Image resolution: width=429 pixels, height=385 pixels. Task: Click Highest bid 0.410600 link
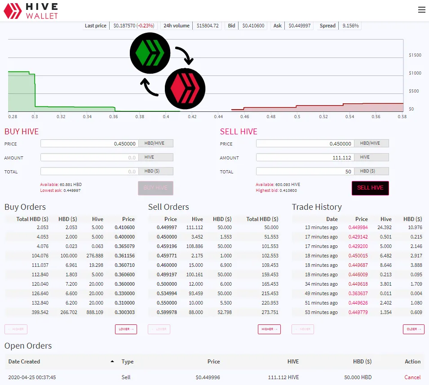tap(276, 190)
